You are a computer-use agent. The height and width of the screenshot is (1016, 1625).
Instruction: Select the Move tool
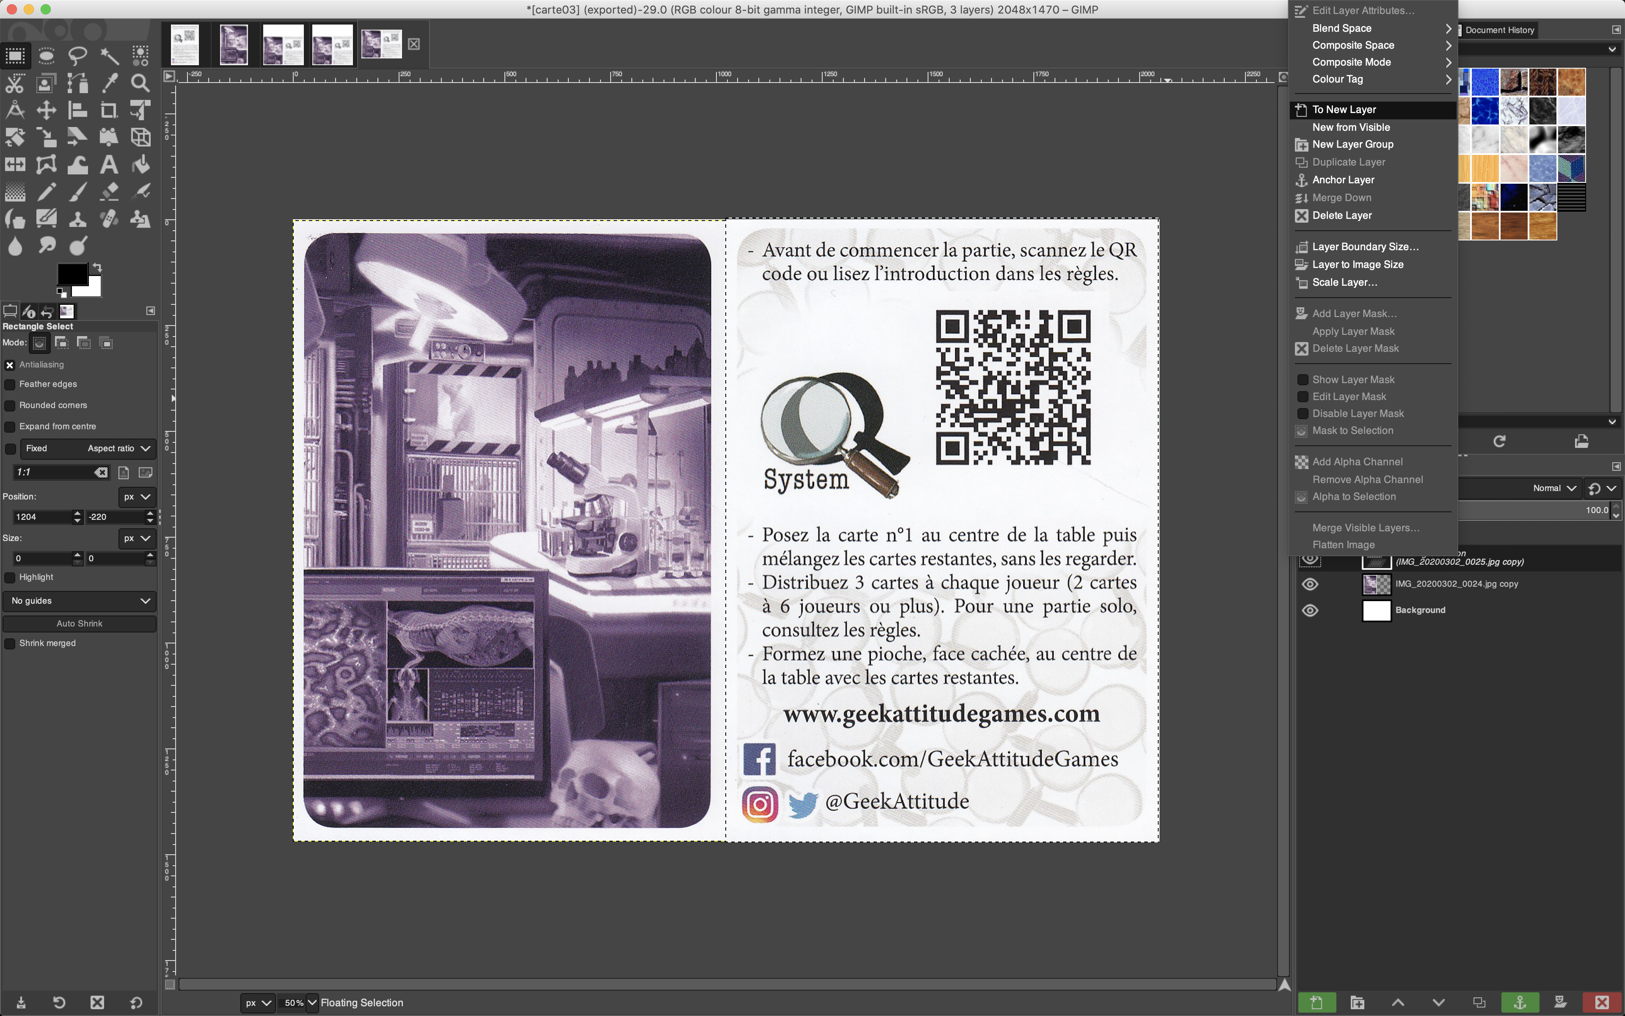46,110
